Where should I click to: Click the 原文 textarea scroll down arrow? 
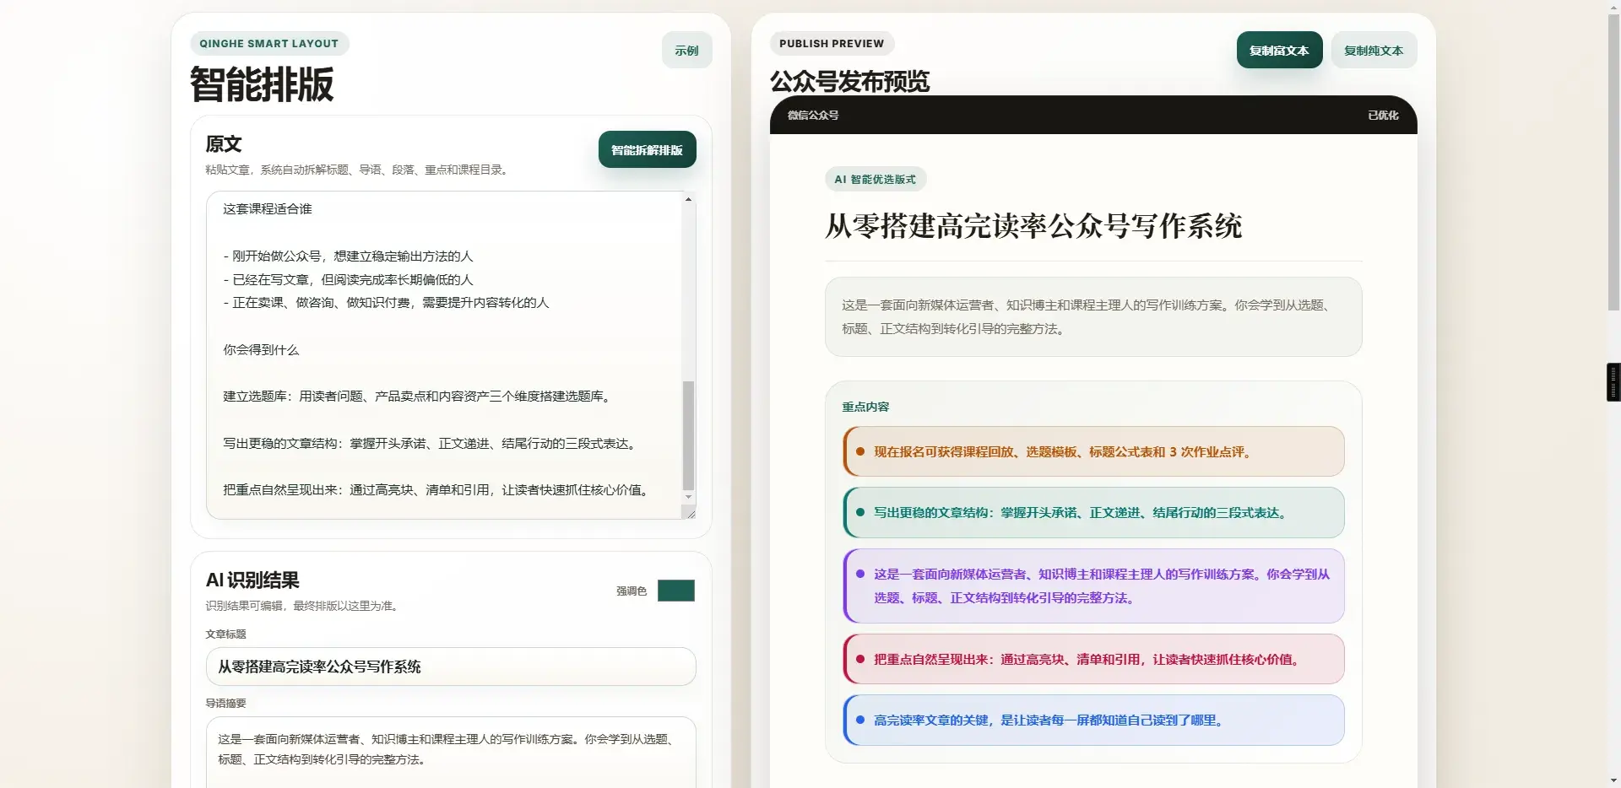coord(688,497)
